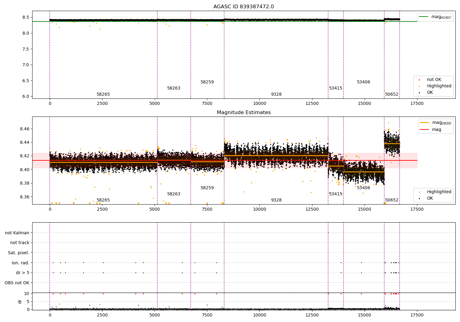Click y-tick 6.5 on top plot

(x=26, y=81)
